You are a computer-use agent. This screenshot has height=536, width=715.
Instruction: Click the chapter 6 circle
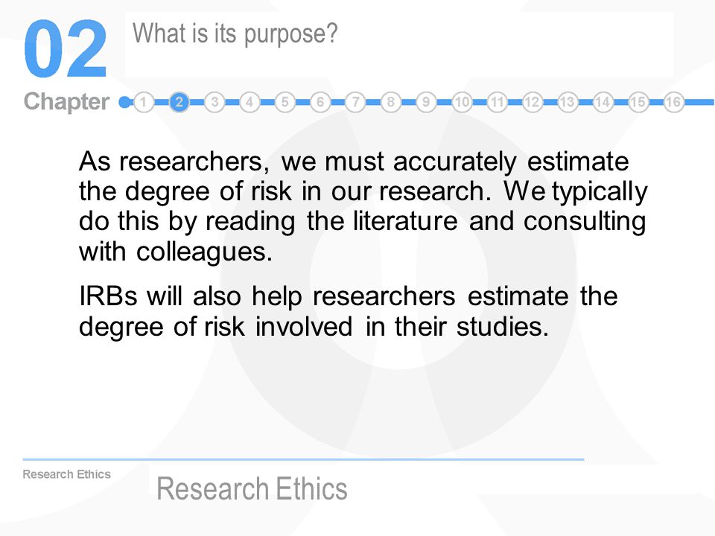tap(320, 102)
